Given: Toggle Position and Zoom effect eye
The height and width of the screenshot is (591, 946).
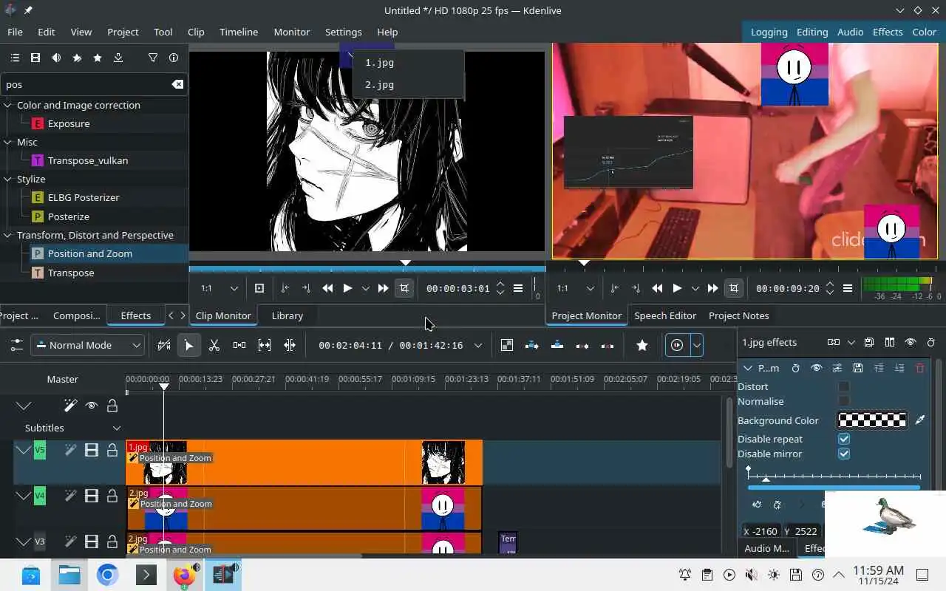Looking at the screenshot, I should tap(817, 368).
